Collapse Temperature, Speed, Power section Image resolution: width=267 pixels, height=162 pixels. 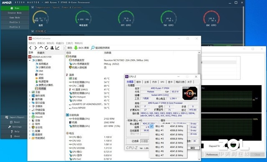pos(33,8)
